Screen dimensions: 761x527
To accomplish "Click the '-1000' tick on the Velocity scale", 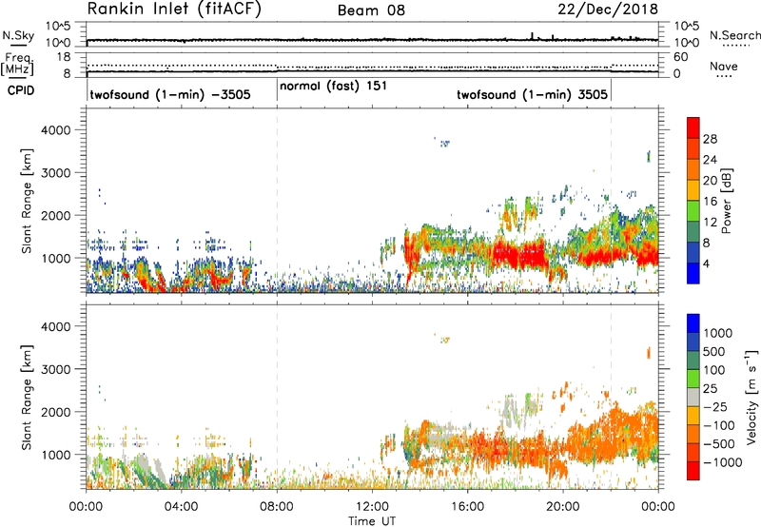I will pyautogui.click(x=722, y=462).
